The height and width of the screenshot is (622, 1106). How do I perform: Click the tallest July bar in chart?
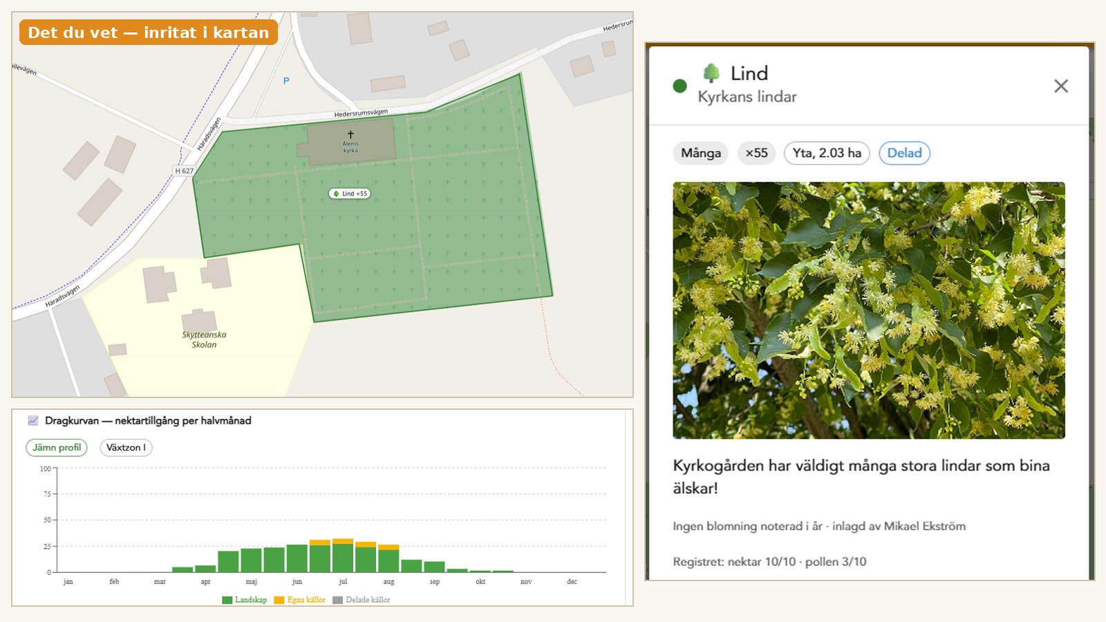(x=343, y=556)
